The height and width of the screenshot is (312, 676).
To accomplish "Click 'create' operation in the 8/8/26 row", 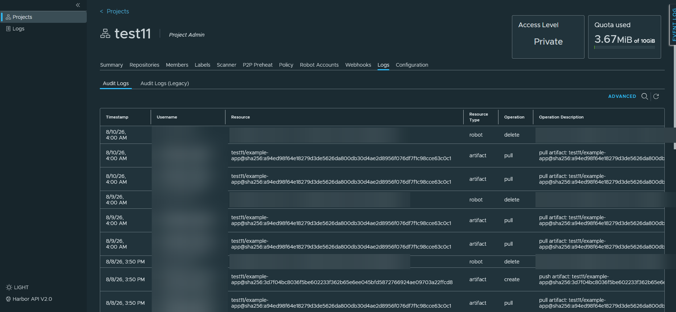I will click(512, 279).
